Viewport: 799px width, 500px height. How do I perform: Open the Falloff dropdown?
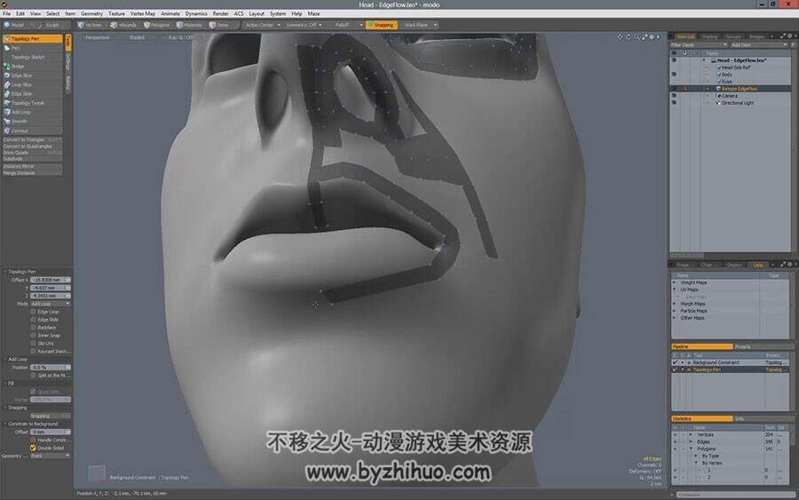pos(347,25)
